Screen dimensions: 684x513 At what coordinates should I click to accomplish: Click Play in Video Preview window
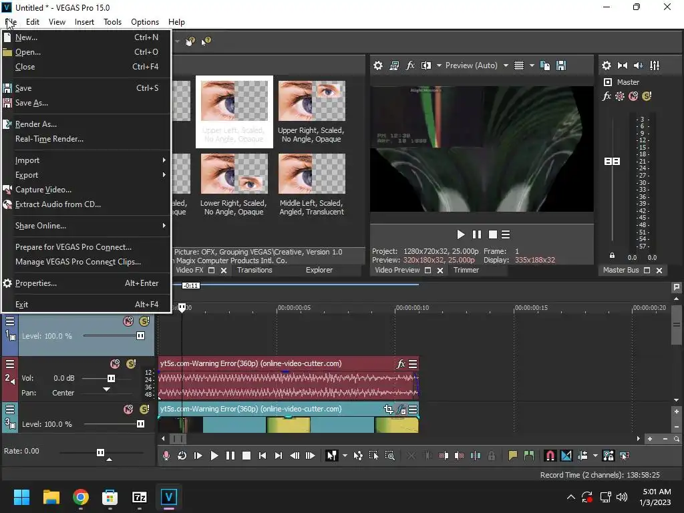coord(460,234)
